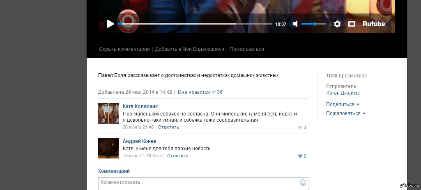This screenshot has width=421, height=190.
Task: Like Катя Колесник's comment with the heart
Action: tap(300, 127)
